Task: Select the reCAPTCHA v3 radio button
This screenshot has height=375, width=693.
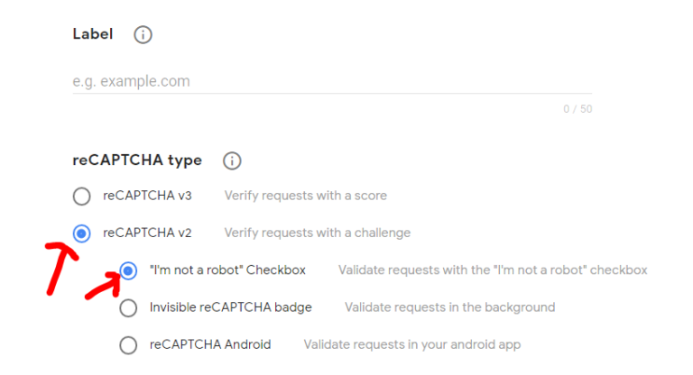Action: (82, 197)
